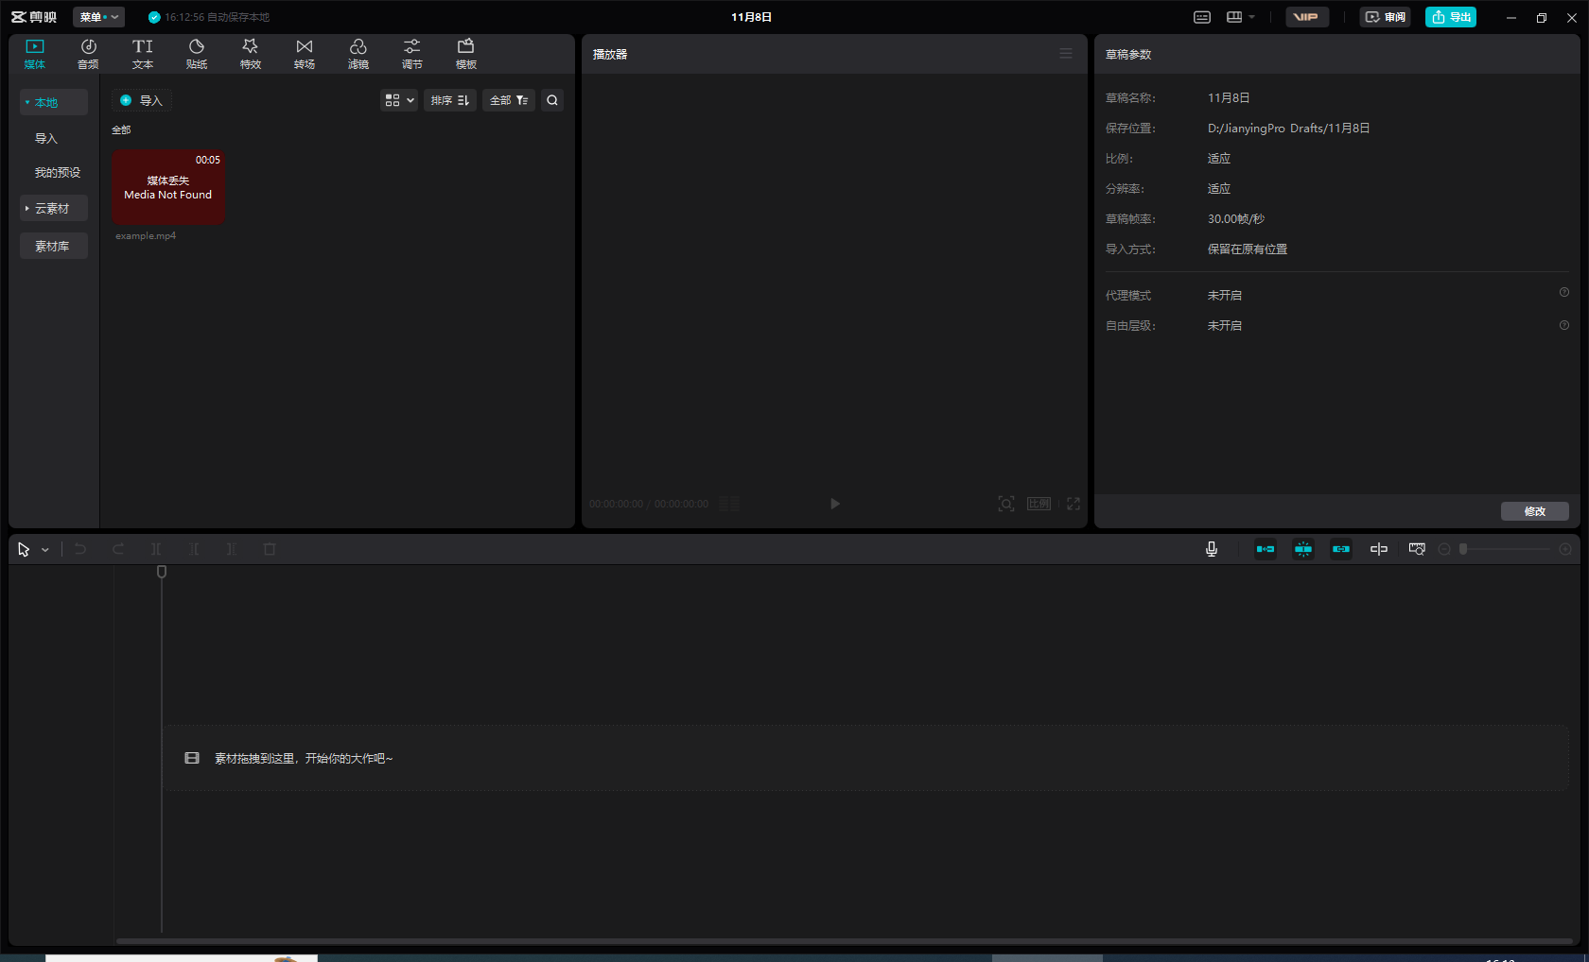Open the 文本 (Text) tab
Viewport: 1589px width, 962px height.
[143, 54]
